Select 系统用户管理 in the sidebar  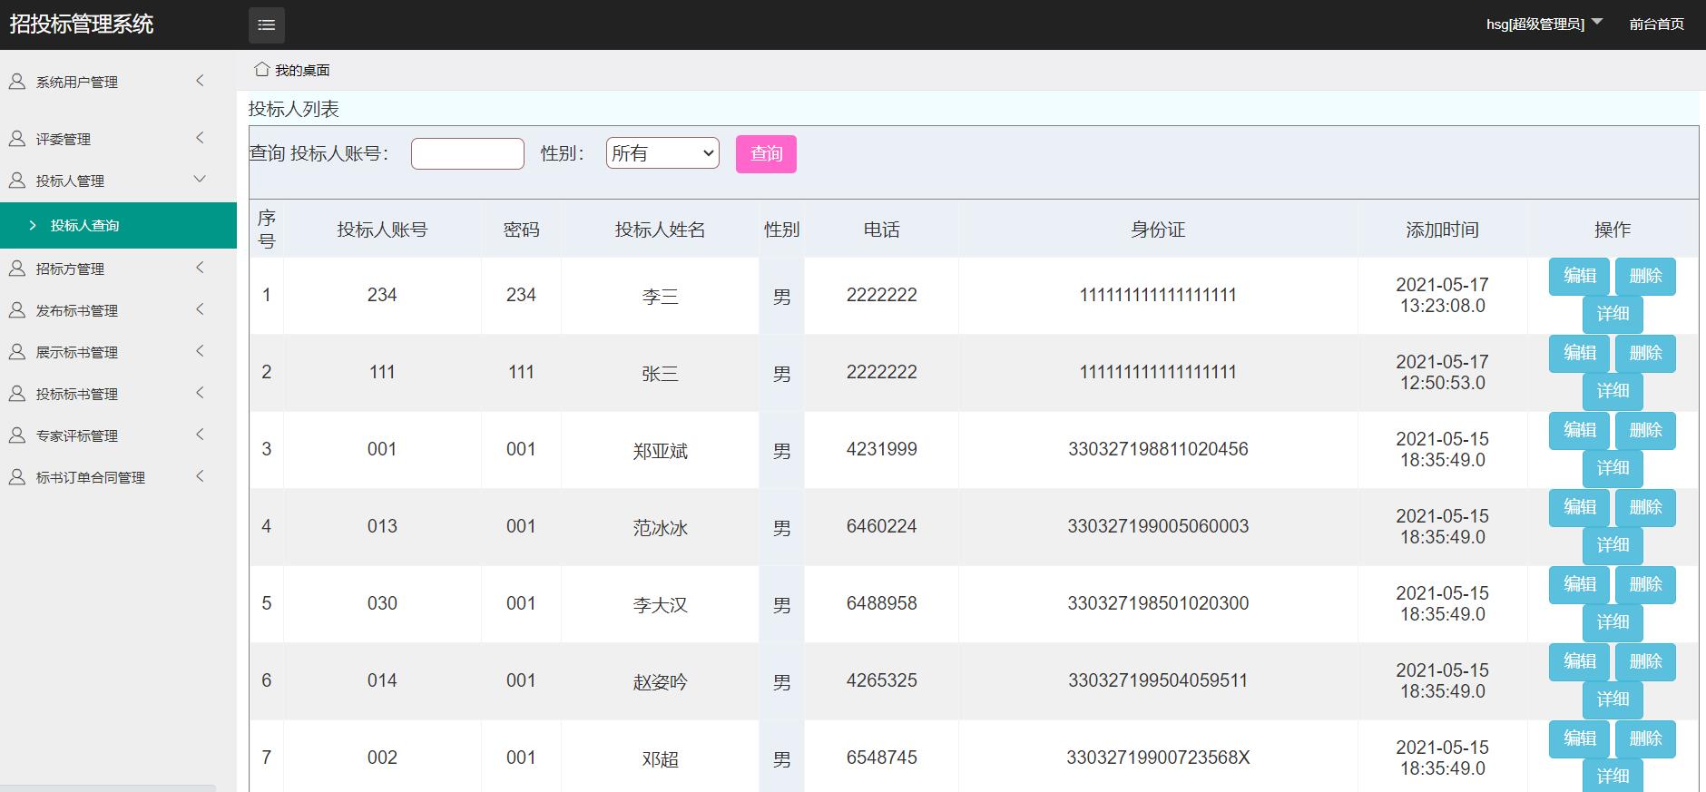(x=77, y=82)
